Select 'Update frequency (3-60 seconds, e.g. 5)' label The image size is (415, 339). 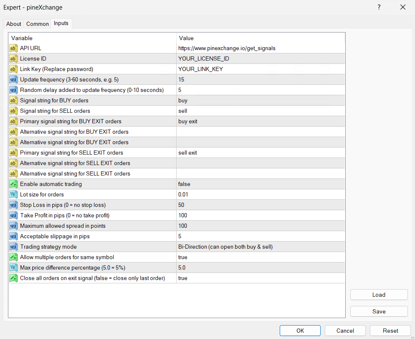point(69,79)
